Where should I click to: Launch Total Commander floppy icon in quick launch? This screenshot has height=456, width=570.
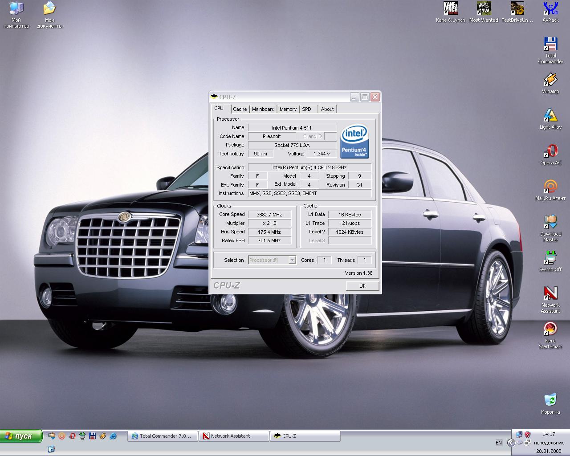click(x=93, y=436)
